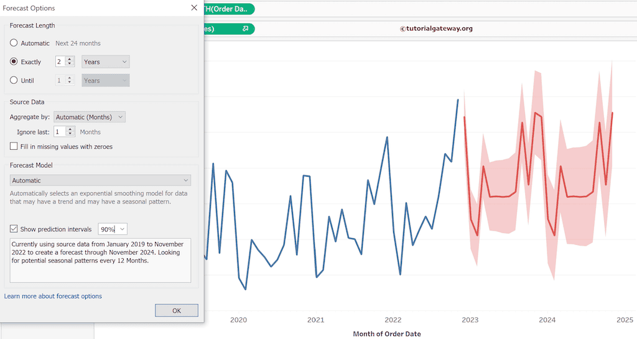The height and width of the screenshot is (339, 637).
Task: Expand the Aggregate by dropdown
Action: [x=90, y=117]
